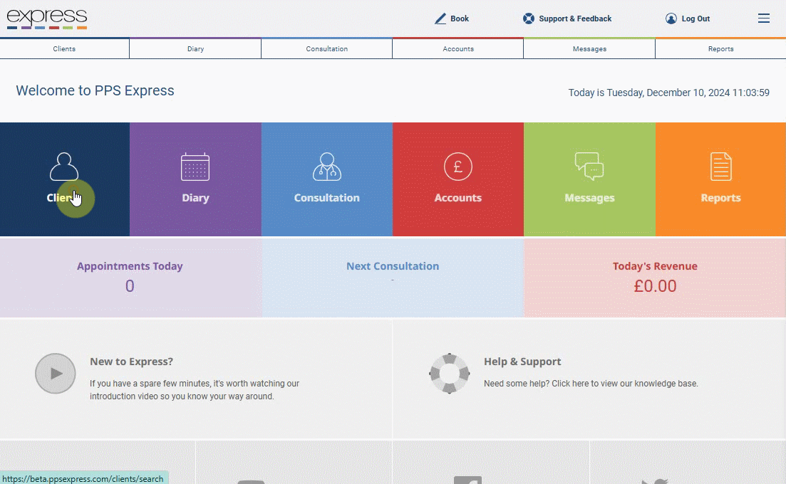Open the Next Consultation panel
This screenshot has width=786, height=484.
393,278
